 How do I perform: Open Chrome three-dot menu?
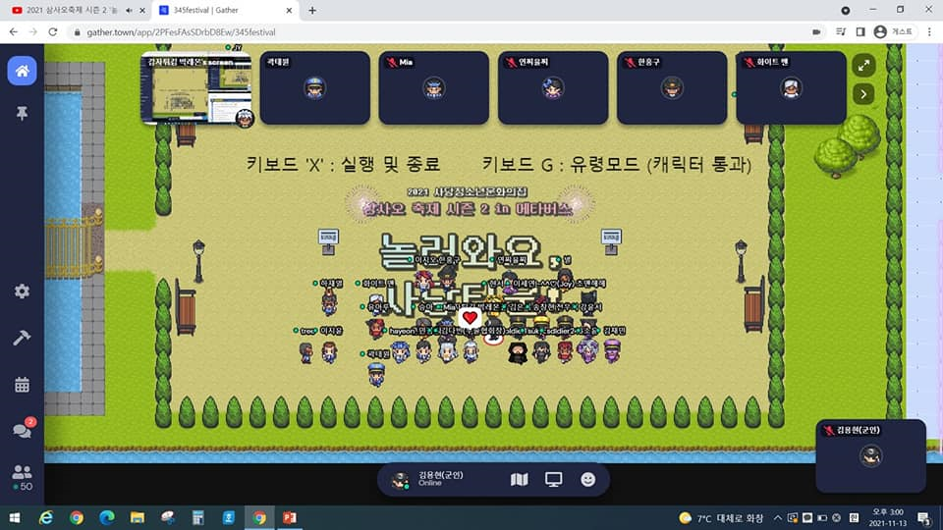(930, 31)
